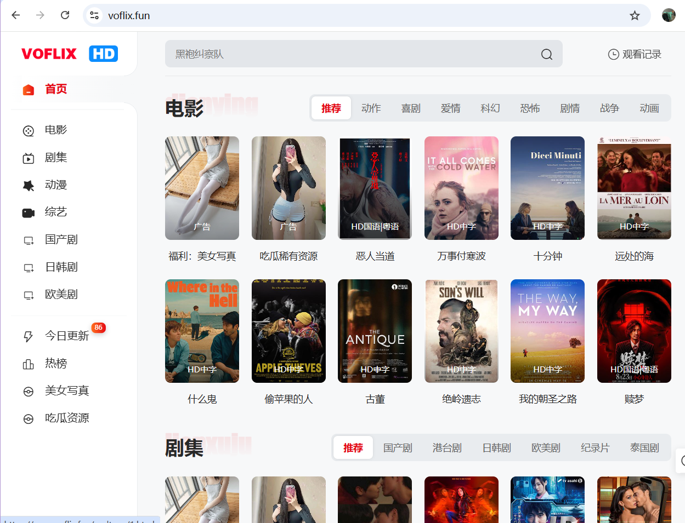This screenshot has width=685, height=523.
Task: Reload the page with refresh icon
Action: (65, 15)
